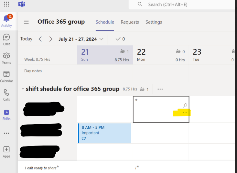Select Sunday 21 day header

pos(105,55)
